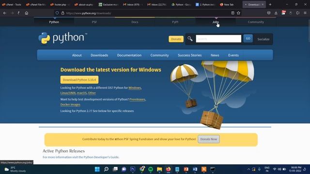Open PowerPoint from the taskbar
Viewport: 310px width, 174px height.
pyautogui.click(x=186, y=169)
